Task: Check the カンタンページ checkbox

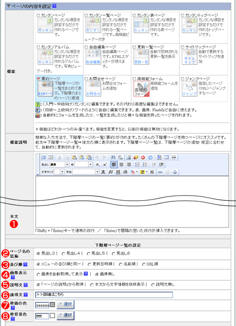Action: click(x=38, y=15)
